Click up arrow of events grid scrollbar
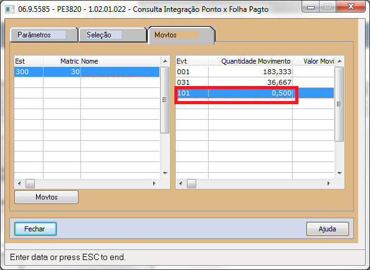 339,61
